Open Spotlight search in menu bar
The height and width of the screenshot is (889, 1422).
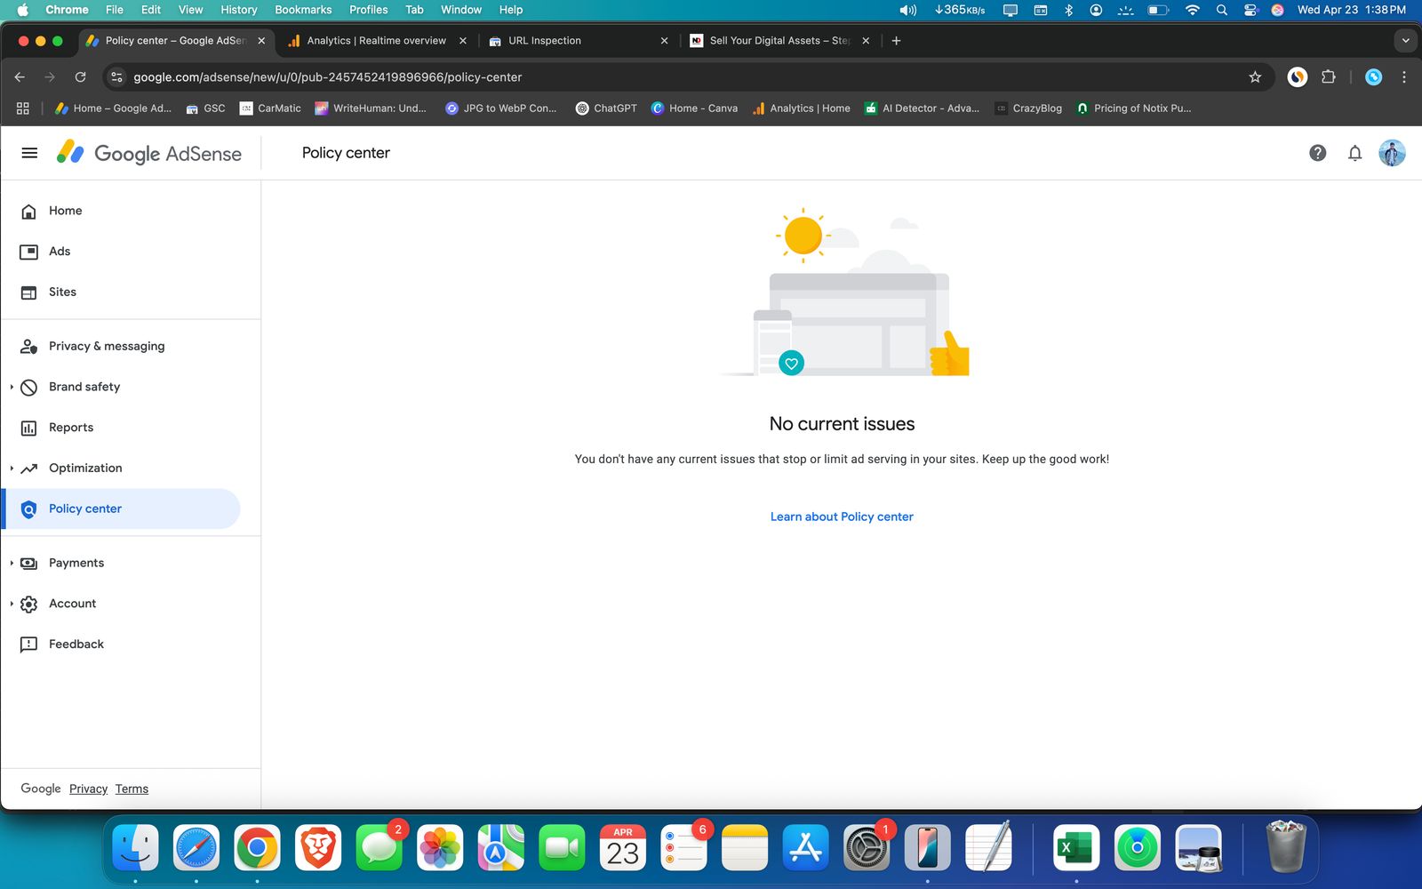click(x=1222, y=10)
